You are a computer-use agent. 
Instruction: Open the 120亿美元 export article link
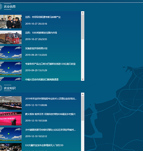(50, 64)
